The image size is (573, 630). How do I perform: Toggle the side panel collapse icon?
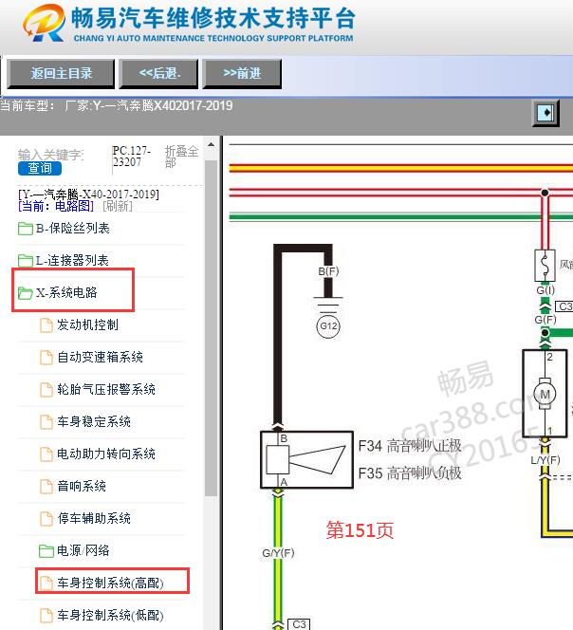tap(545, 113)
